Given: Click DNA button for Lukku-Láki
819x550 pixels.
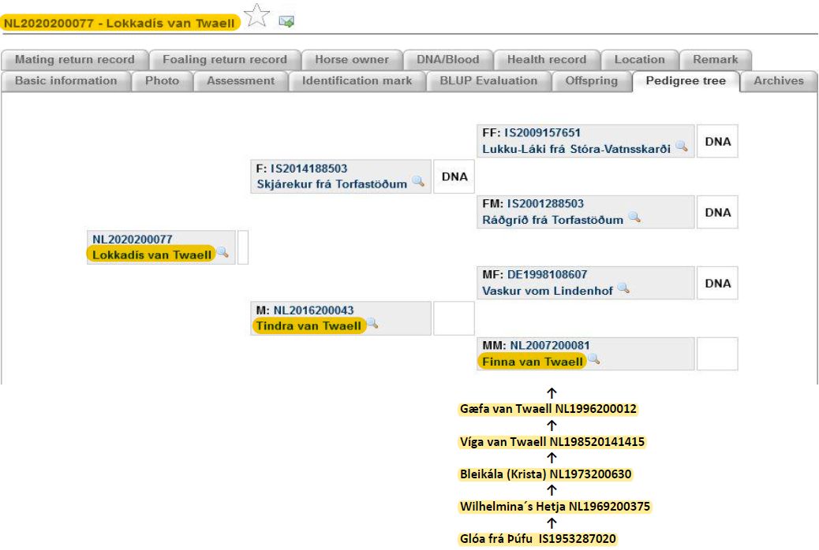Looking at the screenshot, I should coord(717,142).
